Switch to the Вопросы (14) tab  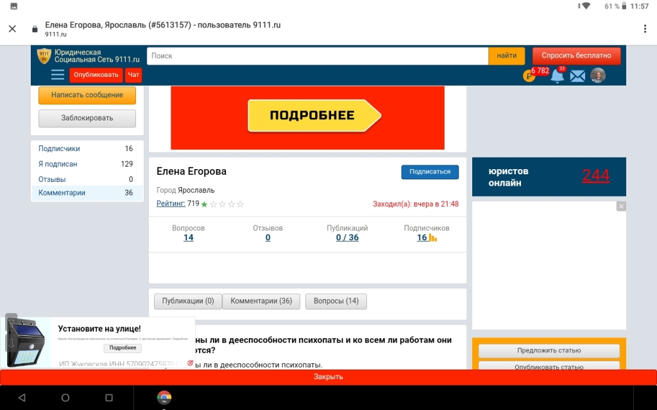click(336, 301)
